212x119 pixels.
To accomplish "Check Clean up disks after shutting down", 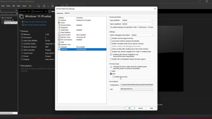I will (x=111, y=49).
